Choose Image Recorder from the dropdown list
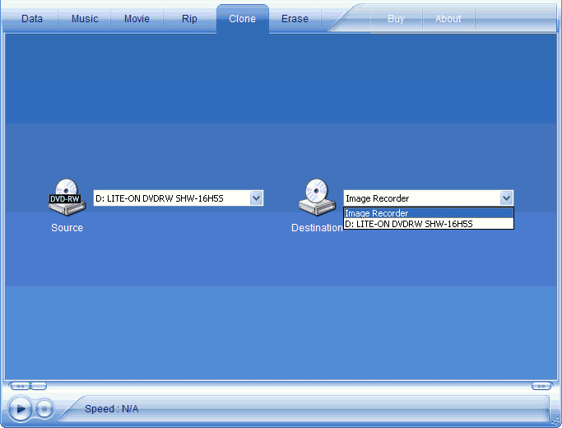 click(x=429, y=213)
